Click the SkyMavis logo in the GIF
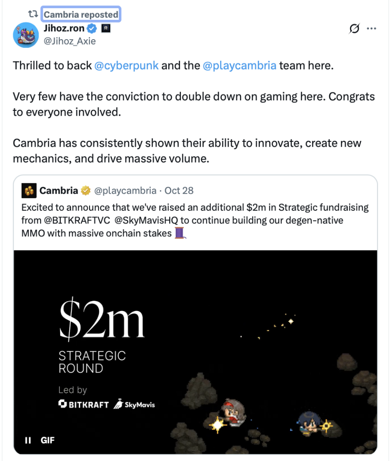This screenshot has height=461, width=390. click(x=134, y=404)
